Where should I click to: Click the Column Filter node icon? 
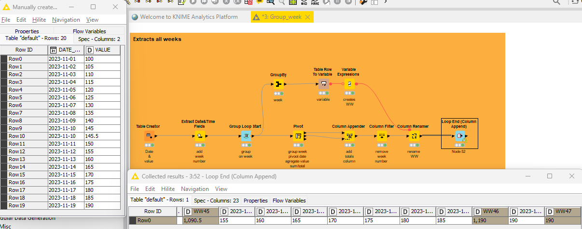coord(382,136)
